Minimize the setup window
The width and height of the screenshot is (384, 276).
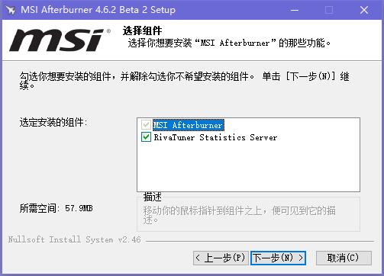pyautogui.click(x=295, y=10)
